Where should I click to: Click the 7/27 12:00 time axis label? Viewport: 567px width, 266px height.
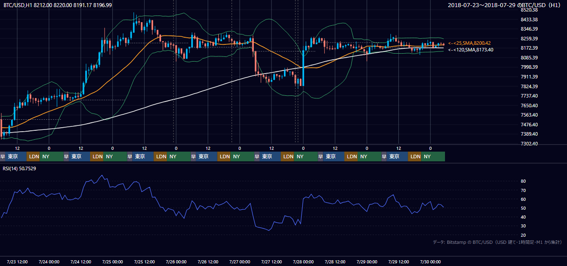click(x=272, y=262)
